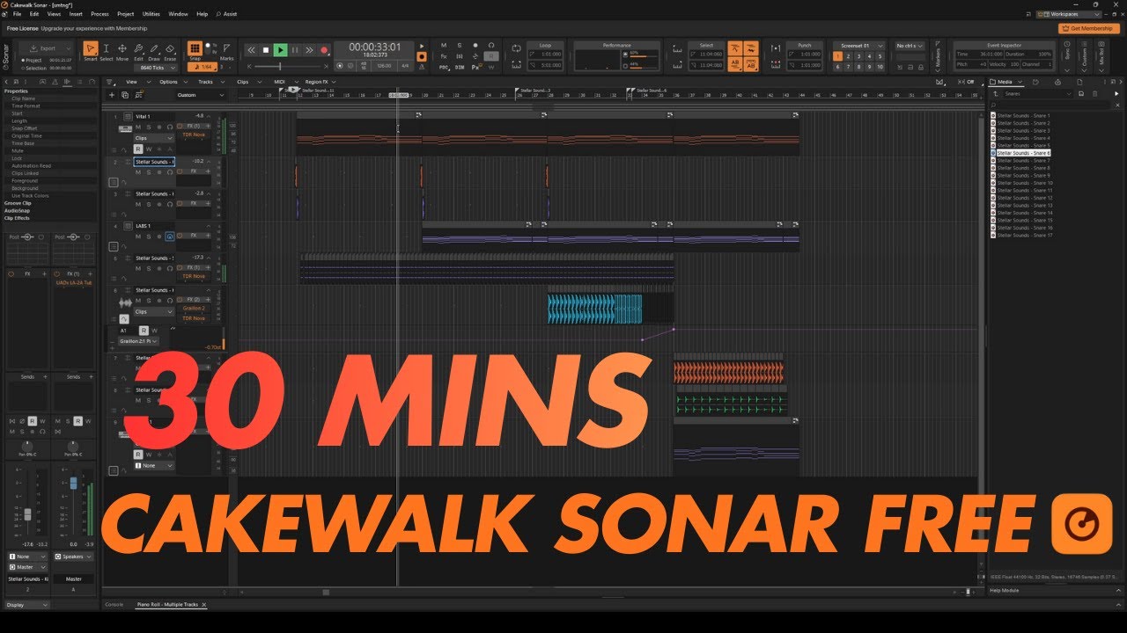The height and width of the screenshot is (633, 1127).
Task: Expand the Clip Effects properties section
Action: coord(18,218)
